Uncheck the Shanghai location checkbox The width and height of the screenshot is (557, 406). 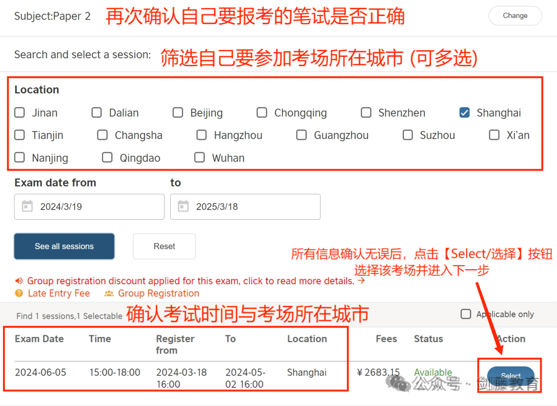click(x=464, y=112)
